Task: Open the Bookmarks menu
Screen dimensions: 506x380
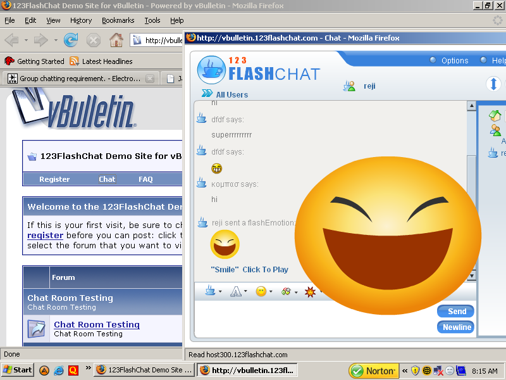Action: (x=118, y=20)
